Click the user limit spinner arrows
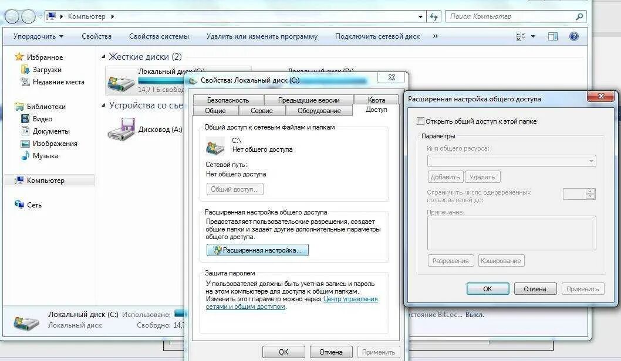 [x=590, y=194]
